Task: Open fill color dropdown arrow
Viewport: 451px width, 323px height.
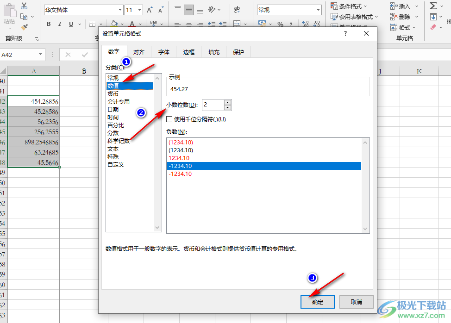Action: (x=122, y=24)
